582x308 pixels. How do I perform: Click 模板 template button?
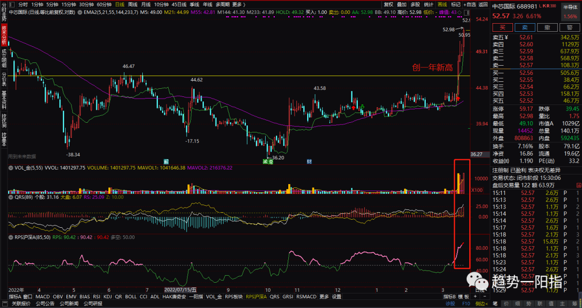[463, 297]
